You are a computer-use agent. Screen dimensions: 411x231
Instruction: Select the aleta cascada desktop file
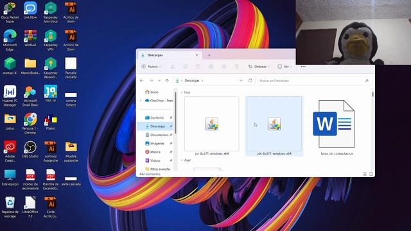(x=71, y=181)
